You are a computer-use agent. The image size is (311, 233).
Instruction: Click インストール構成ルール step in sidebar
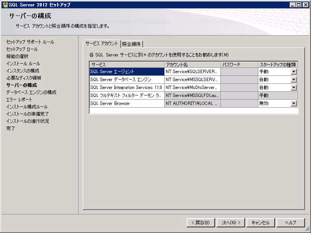pyautogui.click(x=27, y=107)
